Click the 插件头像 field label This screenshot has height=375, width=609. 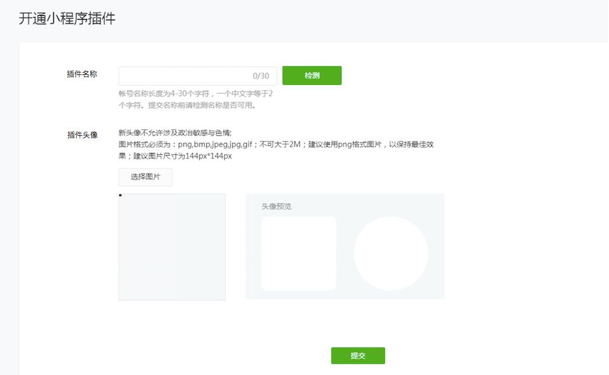pyautogui.click(x=82, y=135)
